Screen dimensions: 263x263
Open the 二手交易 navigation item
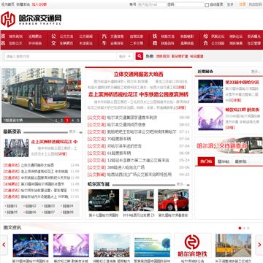click(137, 43)
